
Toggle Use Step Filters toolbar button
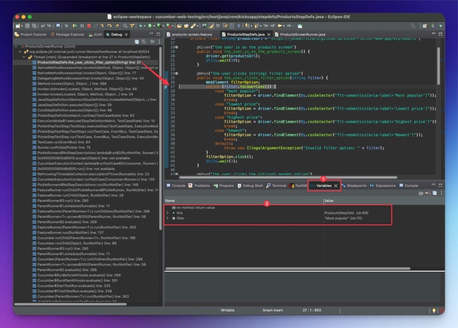[x=132, y=26]
